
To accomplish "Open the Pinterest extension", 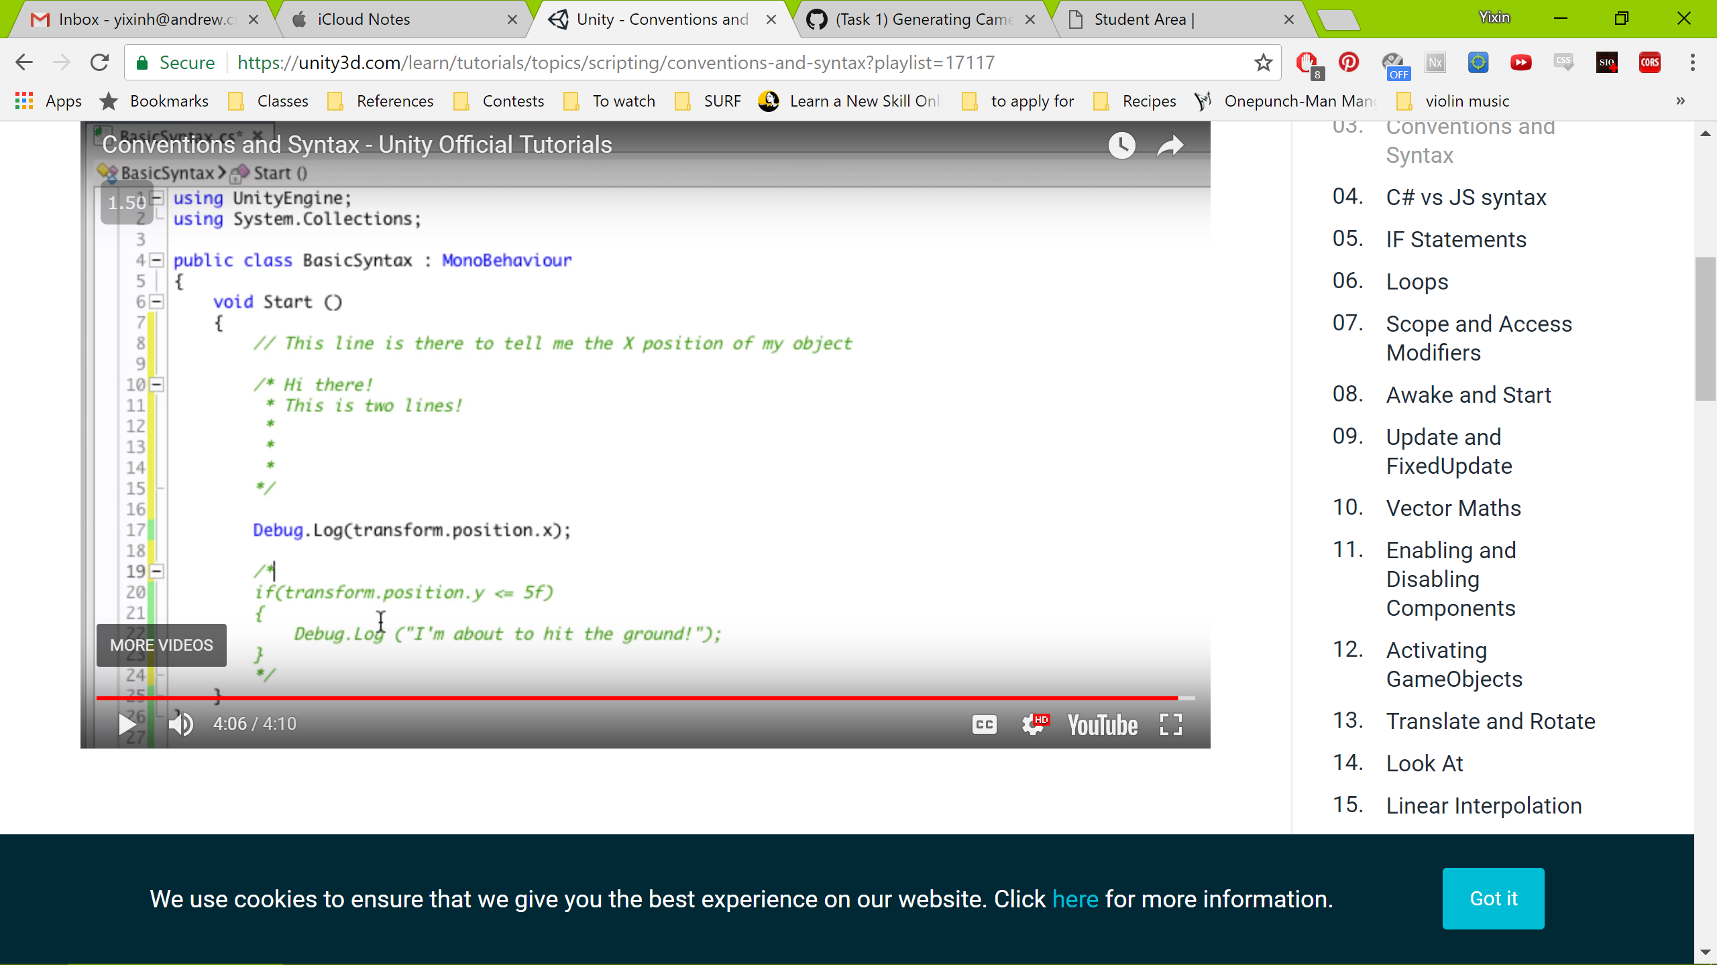I will coord(1349,62).
